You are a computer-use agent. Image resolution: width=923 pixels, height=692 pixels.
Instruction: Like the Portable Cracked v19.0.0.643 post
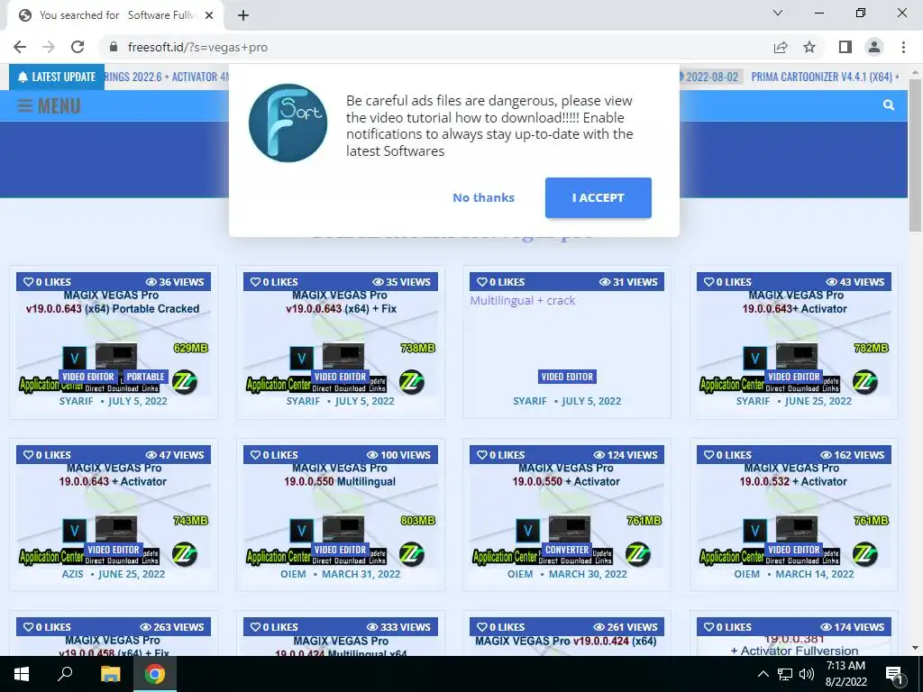click(x=47, y=282)
